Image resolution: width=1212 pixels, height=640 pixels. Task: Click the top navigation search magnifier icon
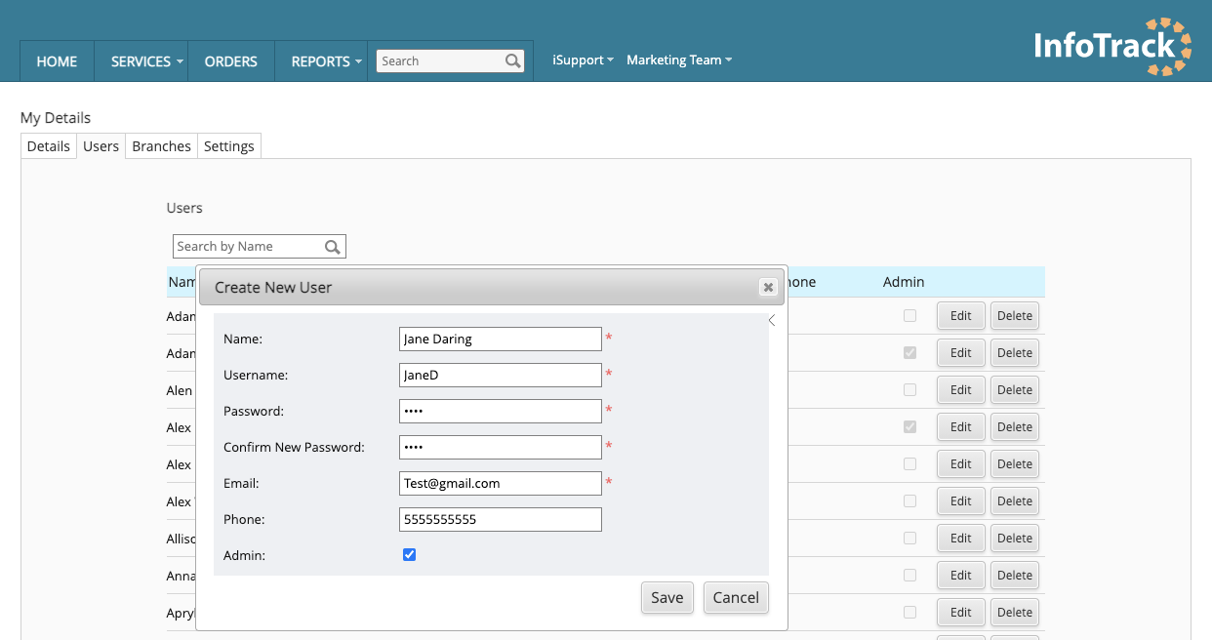514,60
